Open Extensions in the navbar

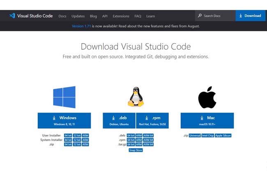pyautogui.click(x=121, y=16)
